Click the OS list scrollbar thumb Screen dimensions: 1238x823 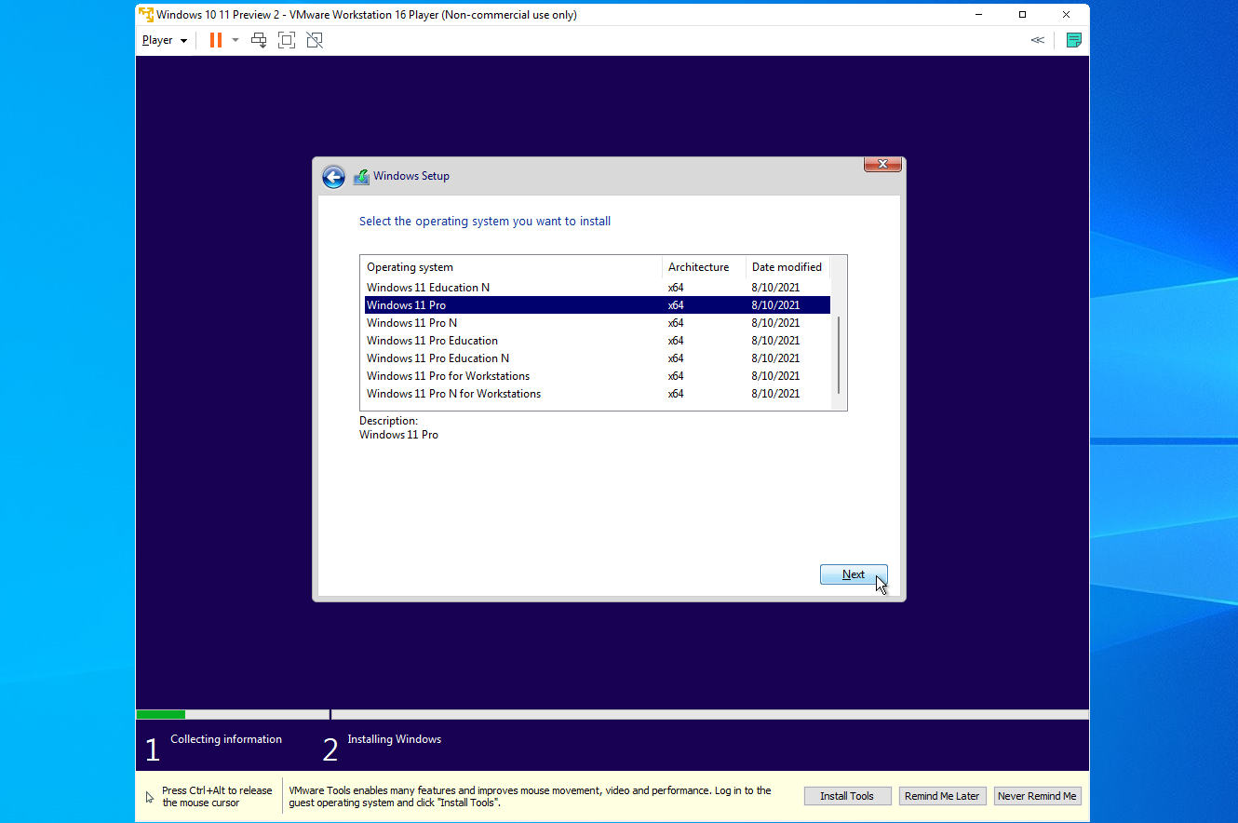[839, 355]
